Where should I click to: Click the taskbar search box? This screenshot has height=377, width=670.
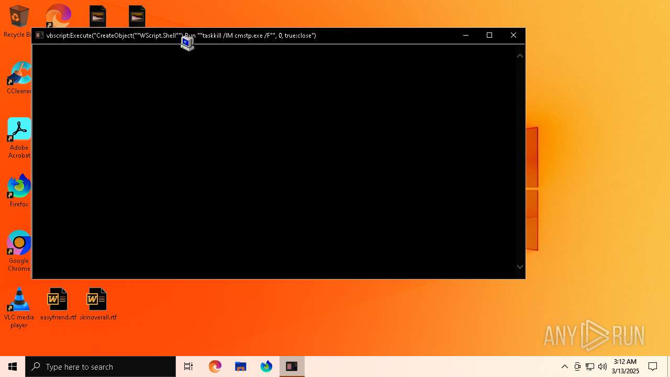(100, 367)
